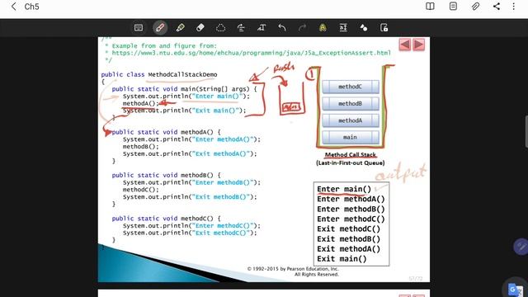Convert handwriting to text tool
Image resolution: width=528 pixels, height=297 pixels.
pyautogui.click(x=262, y=27)
